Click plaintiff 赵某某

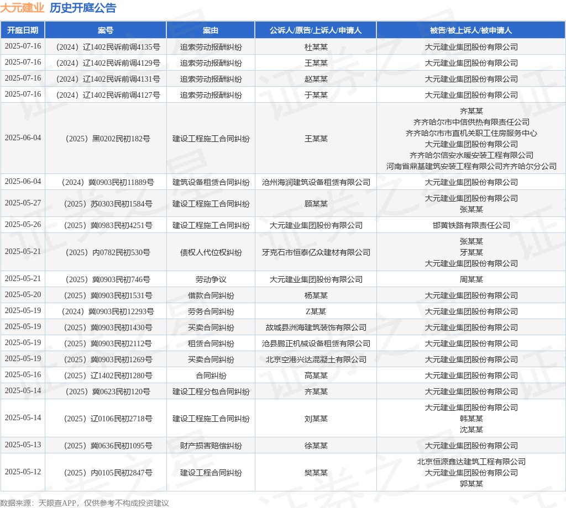click(316, 79)
